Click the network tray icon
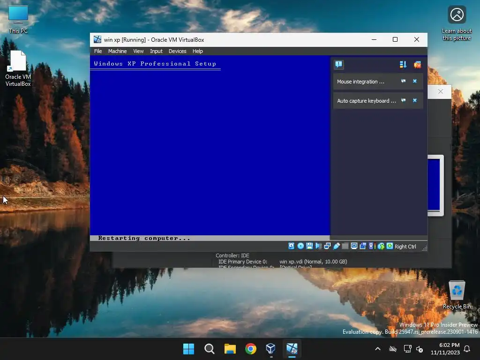This screenshot has height=360, width=480. pos(407,349)
